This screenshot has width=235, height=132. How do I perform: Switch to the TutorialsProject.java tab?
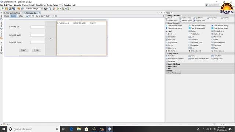click(x=13, y=13)
